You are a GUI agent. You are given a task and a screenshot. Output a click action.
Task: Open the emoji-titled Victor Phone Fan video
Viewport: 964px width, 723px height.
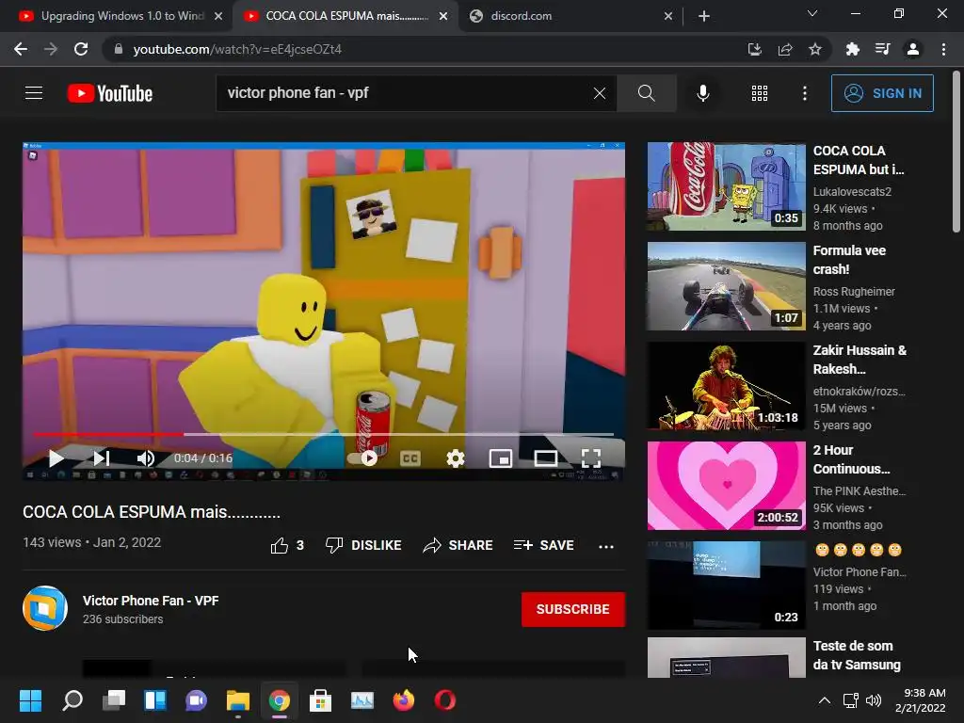pyautogui.click(x=726, y=585)
